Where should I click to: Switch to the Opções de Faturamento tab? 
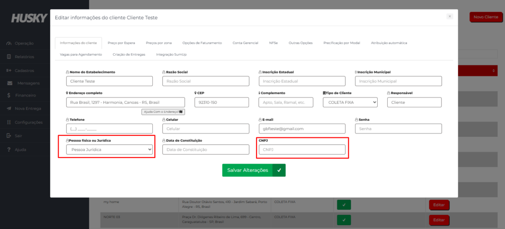pyautogui.click(x=202, y=43)
